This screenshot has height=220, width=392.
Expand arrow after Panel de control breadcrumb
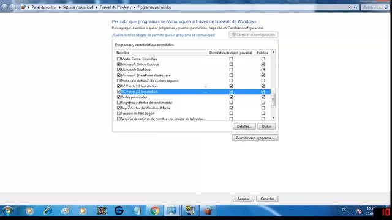[x=60, y=7]
